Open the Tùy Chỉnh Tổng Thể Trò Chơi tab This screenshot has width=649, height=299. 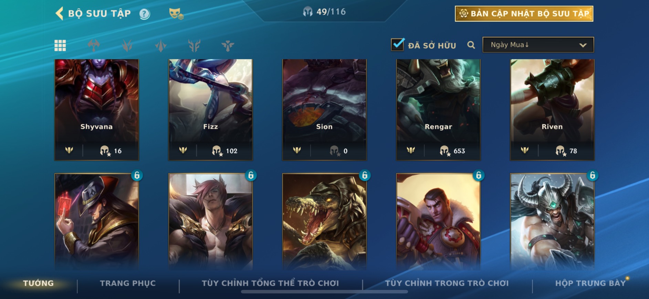[x=270, y=283]
